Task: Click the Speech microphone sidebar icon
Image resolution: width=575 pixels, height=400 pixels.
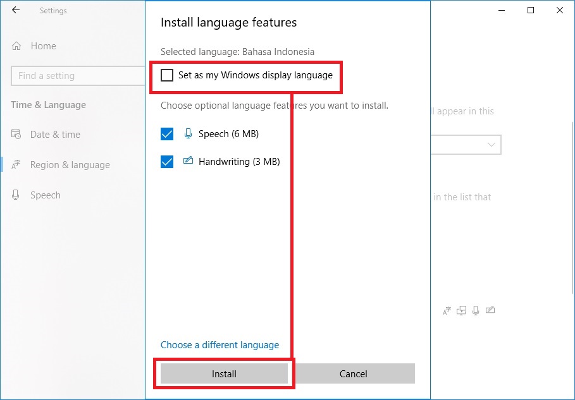Action: click(15, 195)
